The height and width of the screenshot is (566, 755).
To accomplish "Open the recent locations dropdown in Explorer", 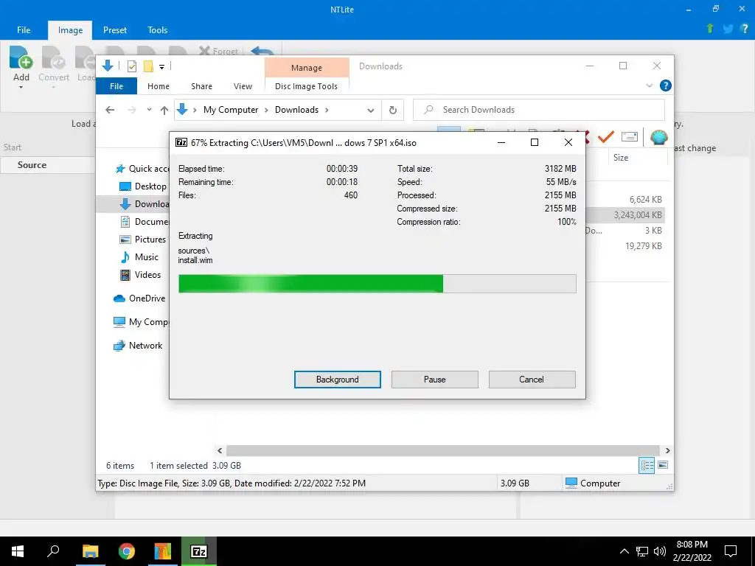I will [149, 110].
